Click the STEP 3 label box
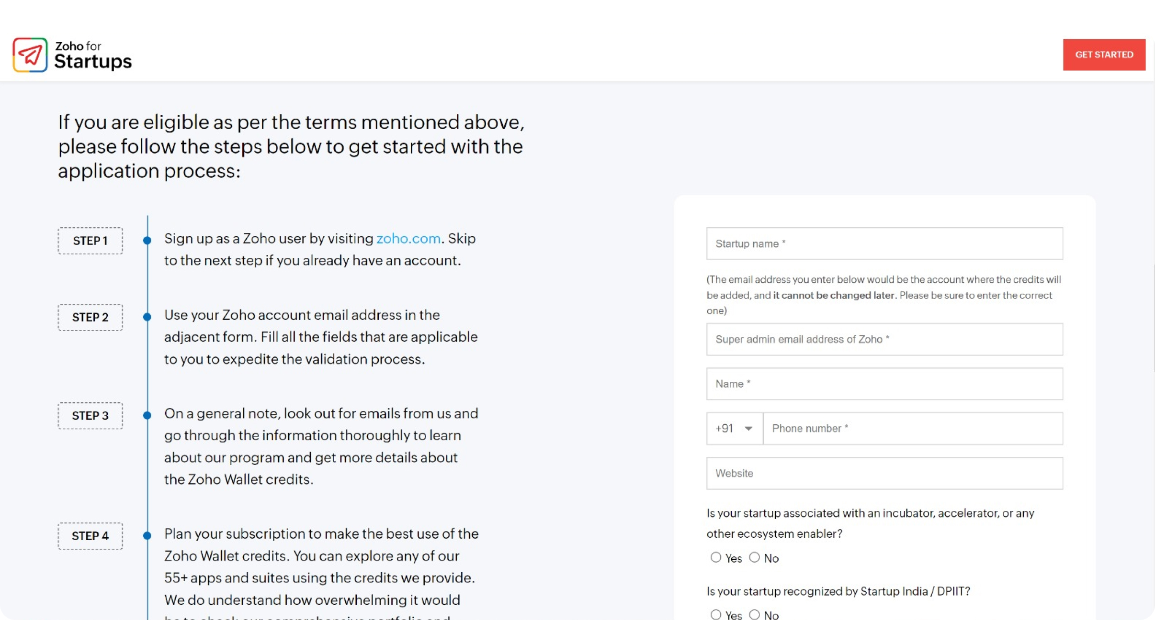 pos(90,416)
